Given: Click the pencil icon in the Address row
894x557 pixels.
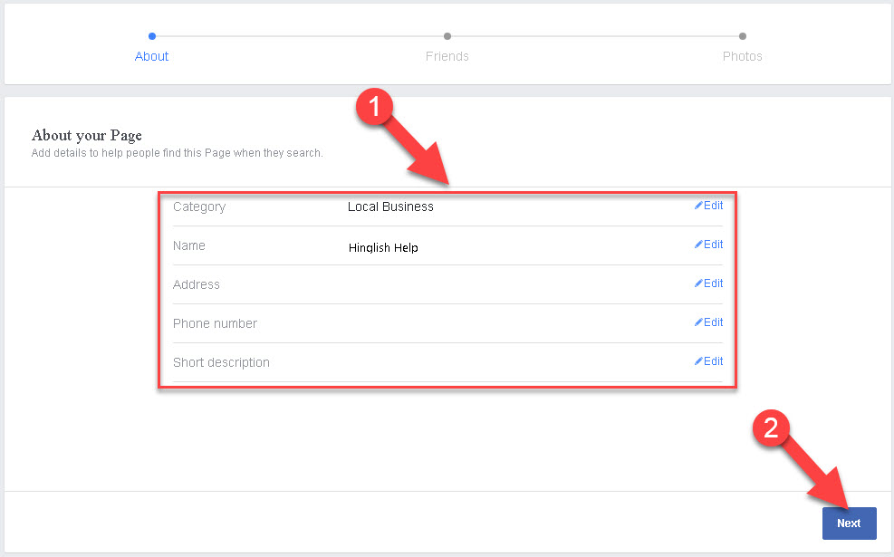Looking at the screenshot, I should click(x=698, y=283).
